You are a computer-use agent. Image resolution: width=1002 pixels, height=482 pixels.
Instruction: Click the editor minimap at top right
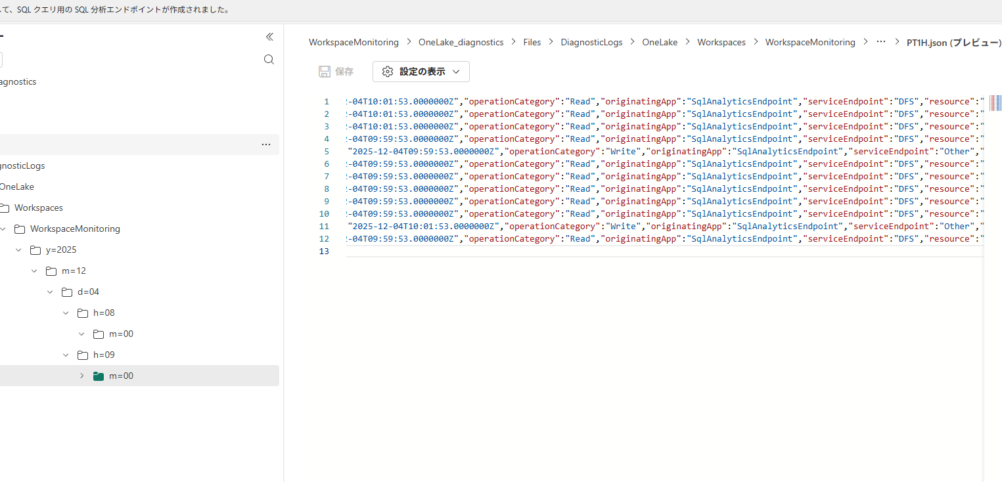click(995, 102)
